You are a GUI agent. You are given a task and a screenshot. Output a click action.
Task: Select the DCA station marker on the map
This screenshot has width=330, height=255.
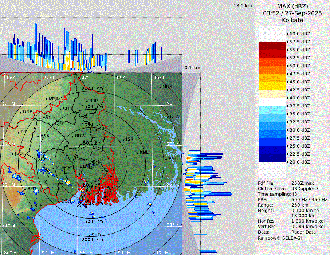[x=168, y=117]
